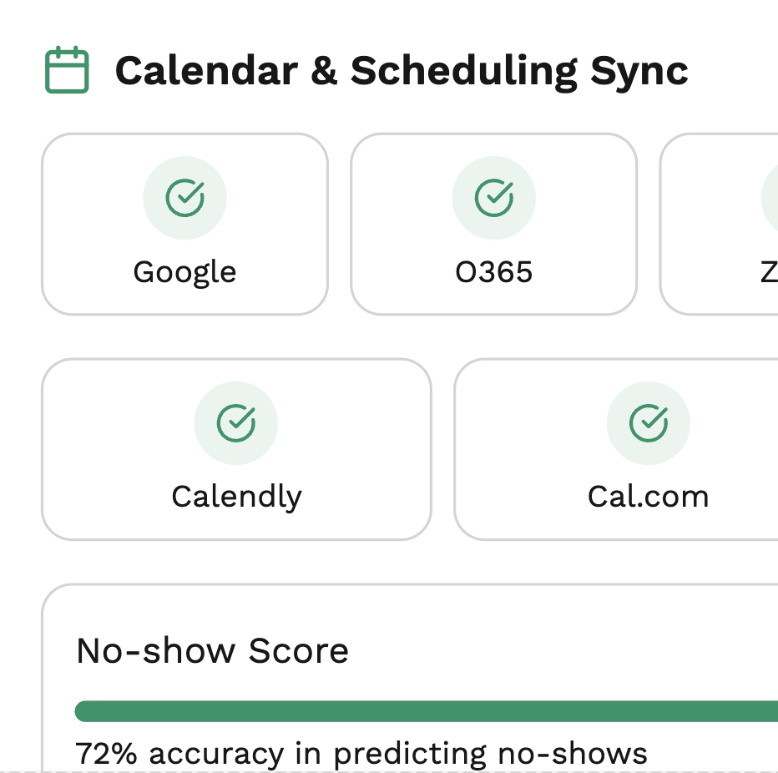
Task: Click the Google label text
Action: pyautogui.click(x=184, y=270)
